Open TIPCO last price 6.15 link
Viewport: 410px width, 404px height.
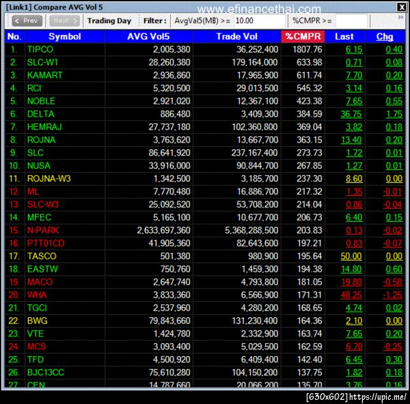click(354, 49)
